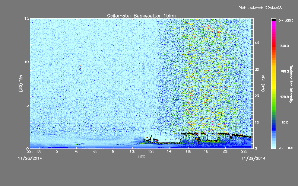Click the '120.0' colorbar label
The height and width of the screenshot is (186, 298).
pos(285,97)
